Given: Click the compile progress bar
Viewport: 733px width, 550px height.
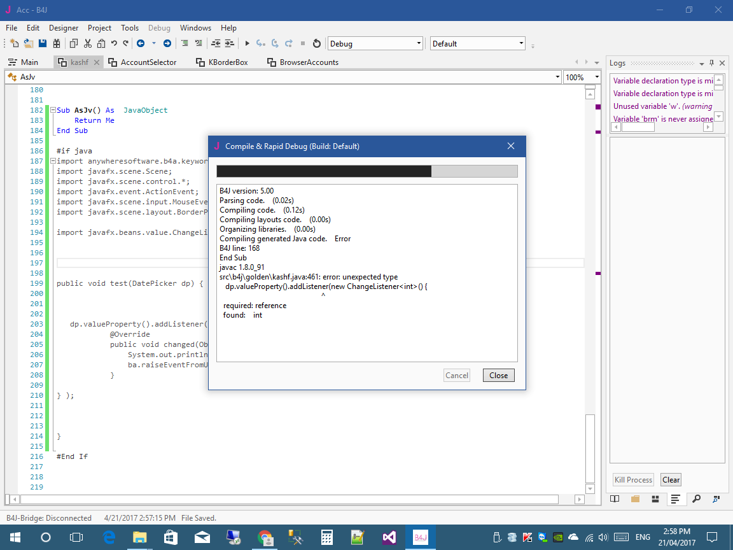Looking at the screenshot, I should click(366, 171).
